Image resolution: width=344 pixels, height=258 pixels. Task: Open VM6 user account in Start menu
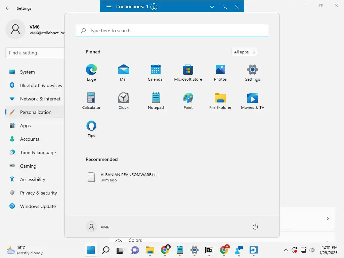98,227
